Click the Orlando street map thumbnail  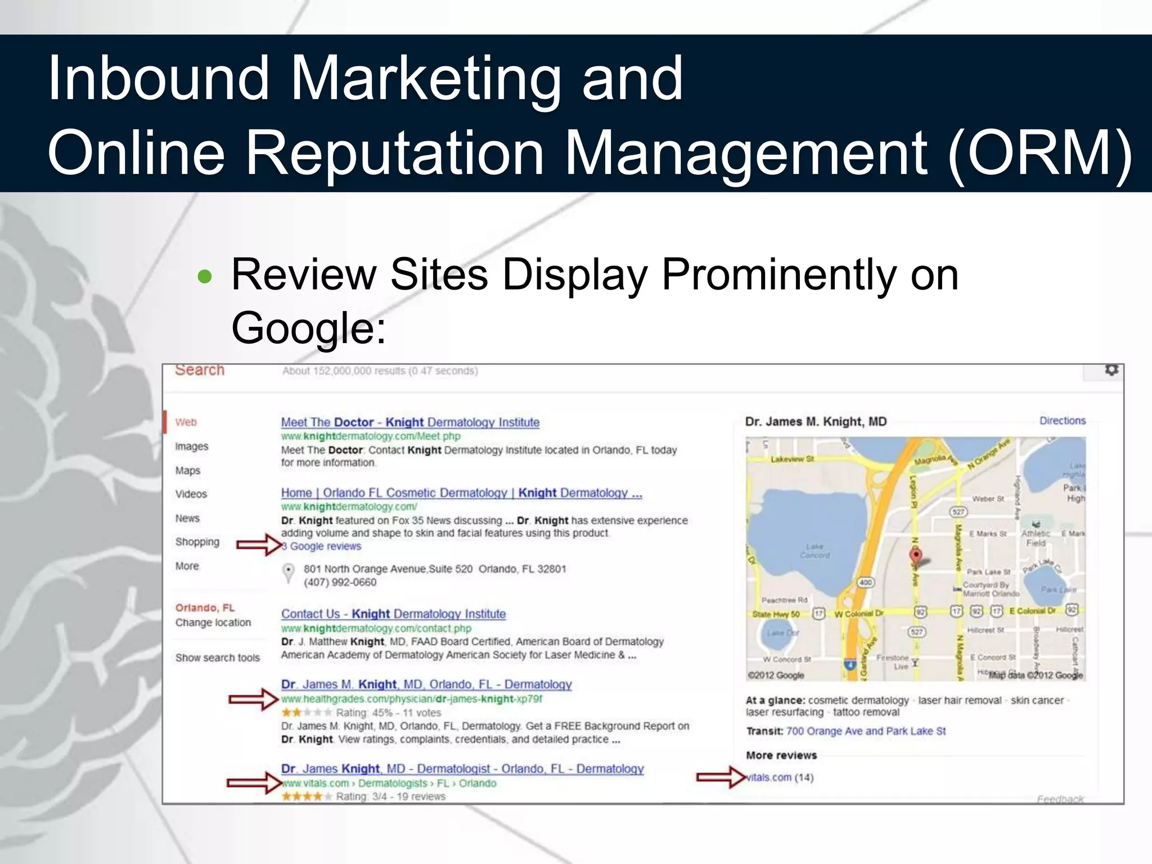tap(916, 559)
